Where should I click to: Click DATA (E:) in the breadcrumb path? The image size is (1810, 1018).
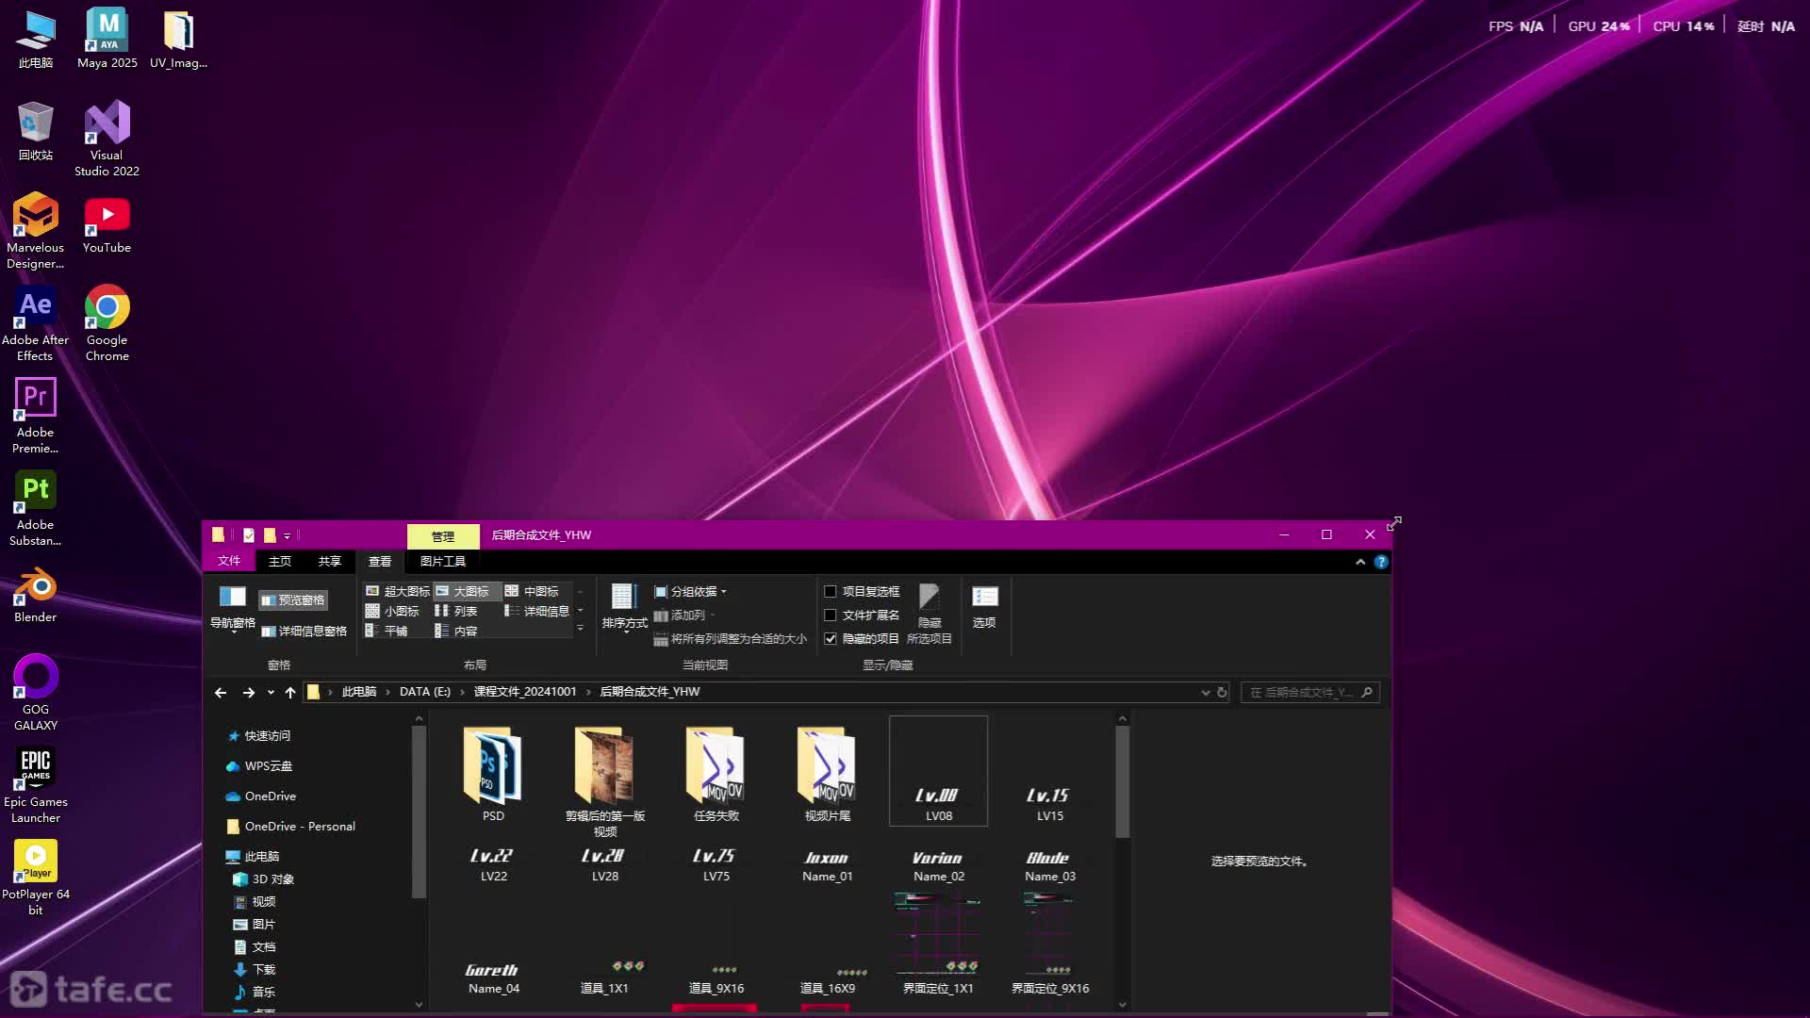coord(424,692)
